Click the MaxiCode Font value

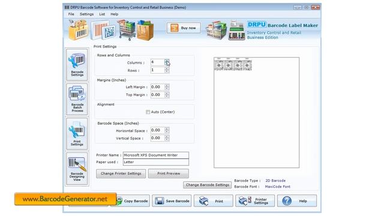[277, 187]
